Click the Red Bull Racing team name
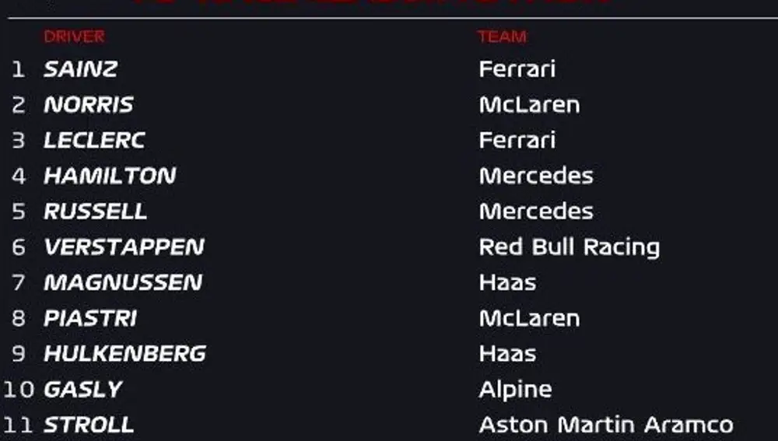Image resolution: width=778 pixels, height=441 pixels. point(569,247)
